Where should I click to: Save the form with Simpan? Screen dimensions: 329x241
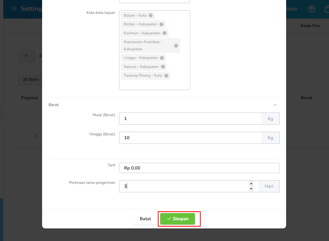tap(178, 219)
